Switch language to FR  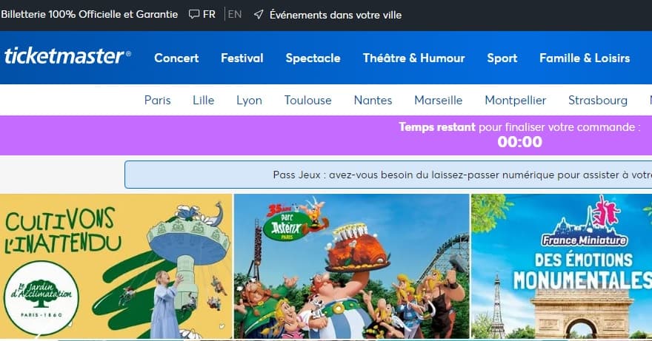209,14
